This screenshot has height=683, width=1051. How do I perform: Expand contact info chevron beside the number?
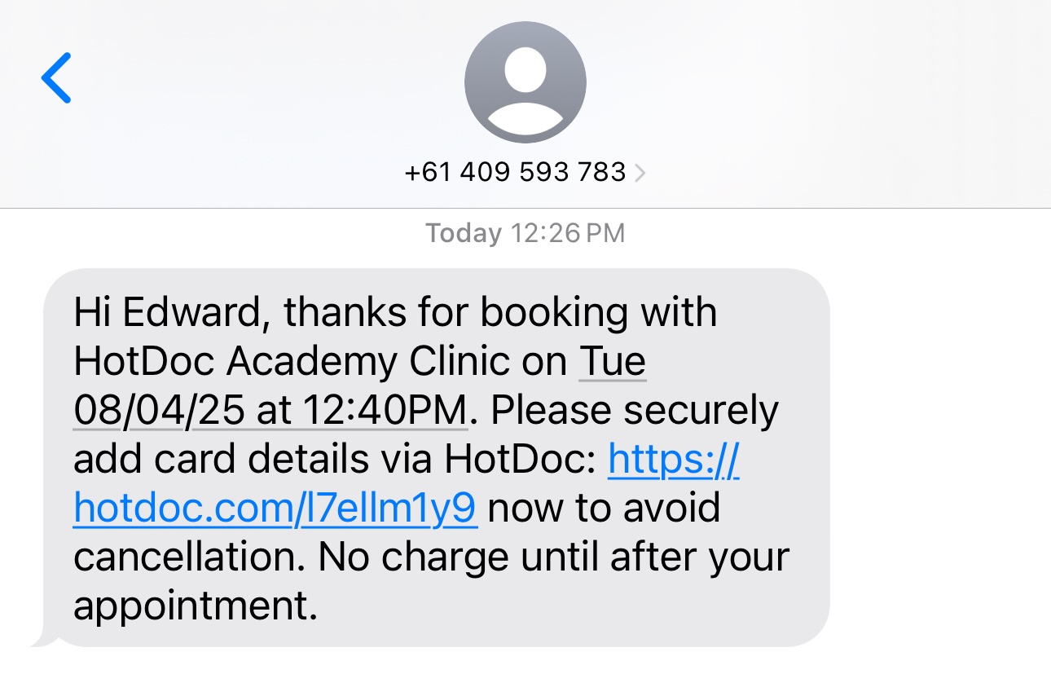pyautogui.click(x=640, y=173)
